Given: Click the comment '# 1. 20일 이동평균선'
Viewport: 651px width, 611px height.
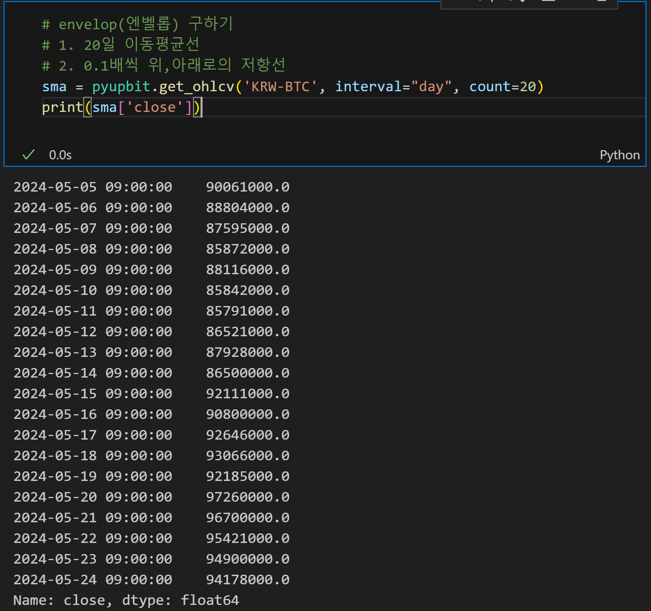Looking at the screenshot, I should click(x=120, y=44).
